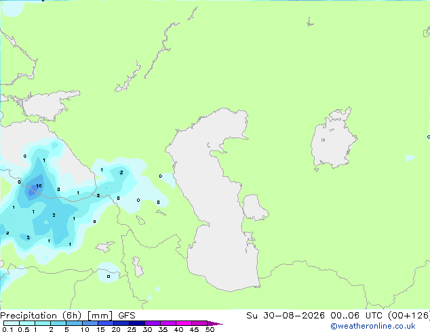Click the 20–25 mm legend color box
The image size is (430, 332).
pos(121,323)
